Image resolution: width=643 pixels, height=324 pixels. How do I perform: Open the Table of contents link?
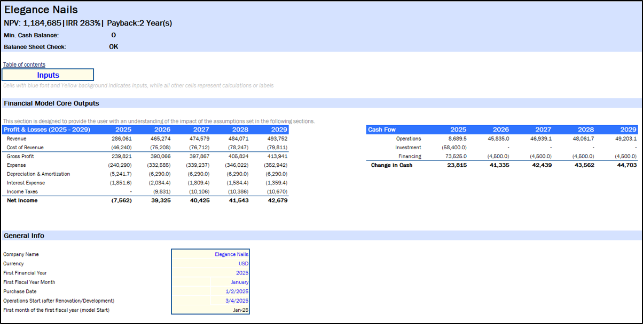(24, 64)
